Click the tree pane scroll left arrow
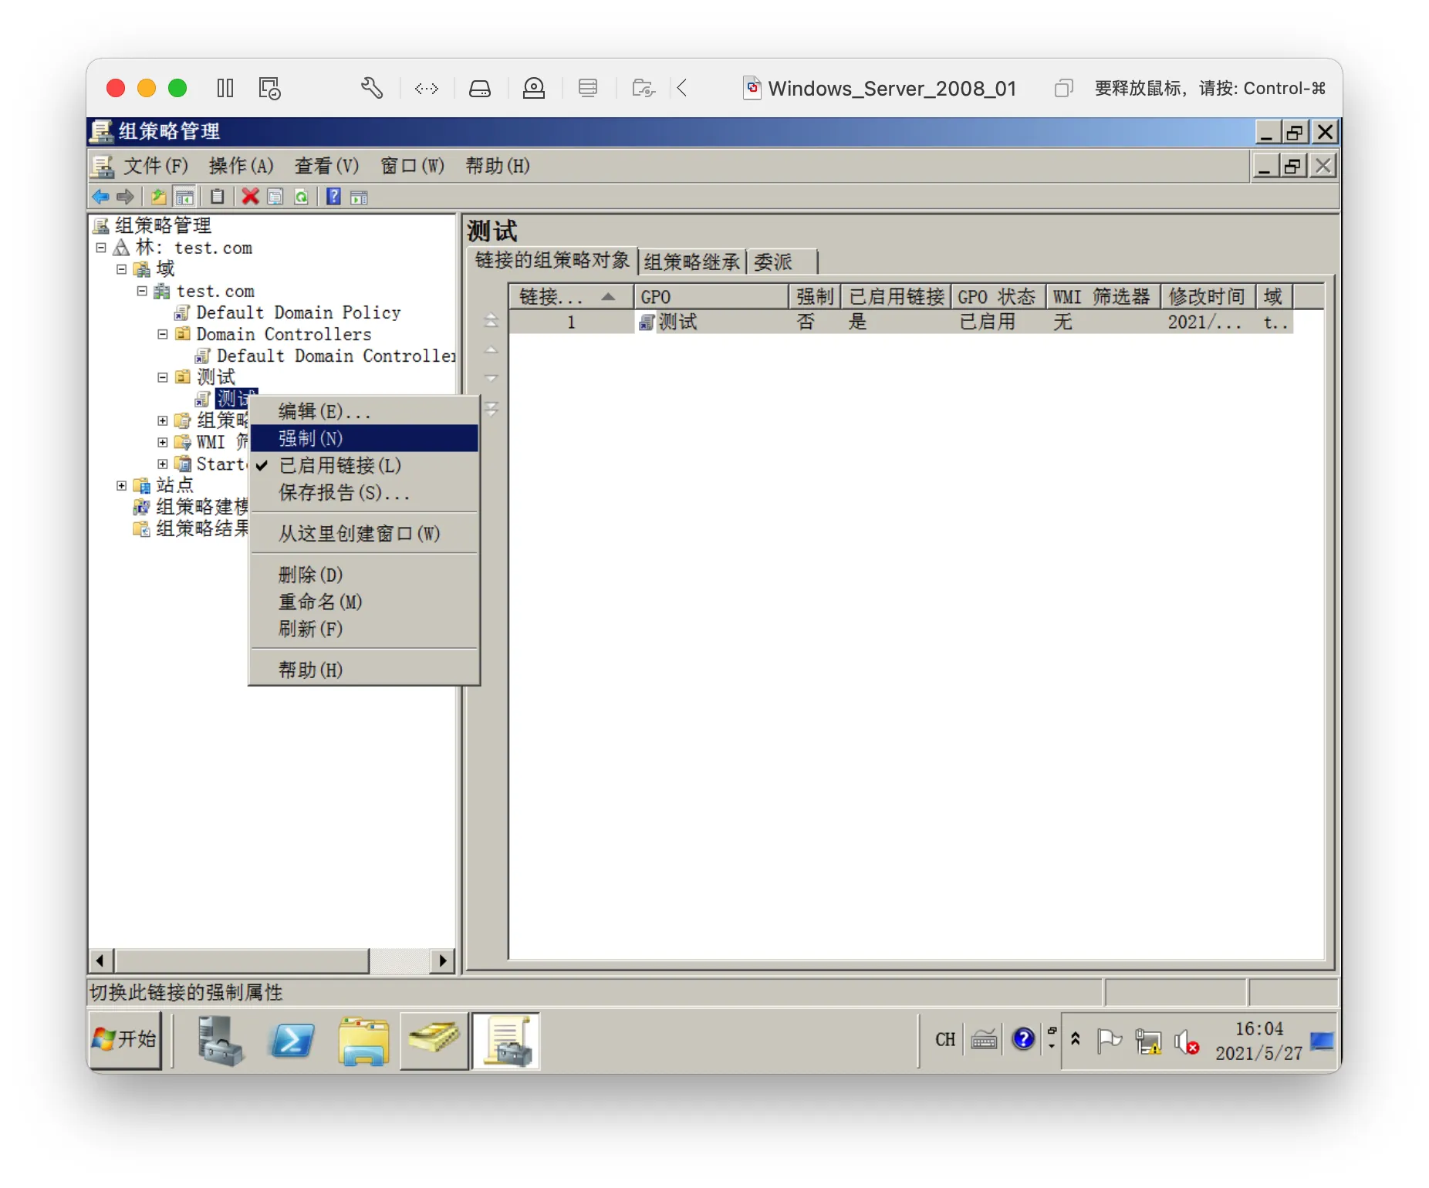Viewport: 1429px width, 1188px height. click(x=101, y=960)
